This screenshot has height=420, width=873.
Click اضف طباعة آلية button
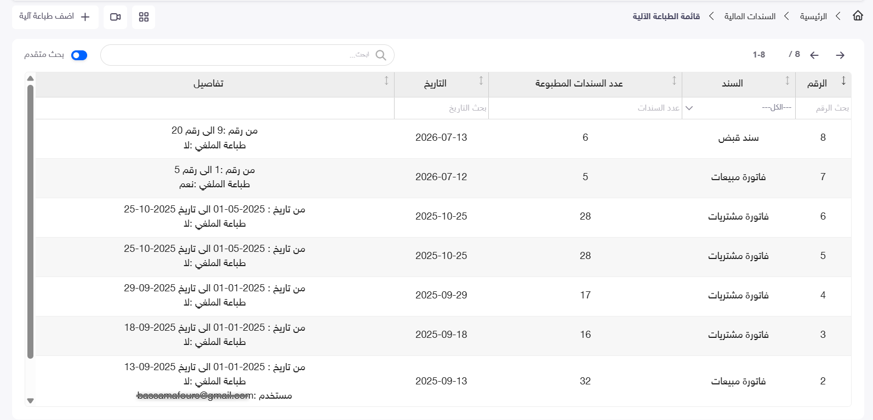point(55,17)
